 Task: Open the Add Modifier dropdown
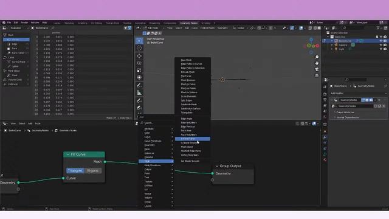[x=359, y=93]
